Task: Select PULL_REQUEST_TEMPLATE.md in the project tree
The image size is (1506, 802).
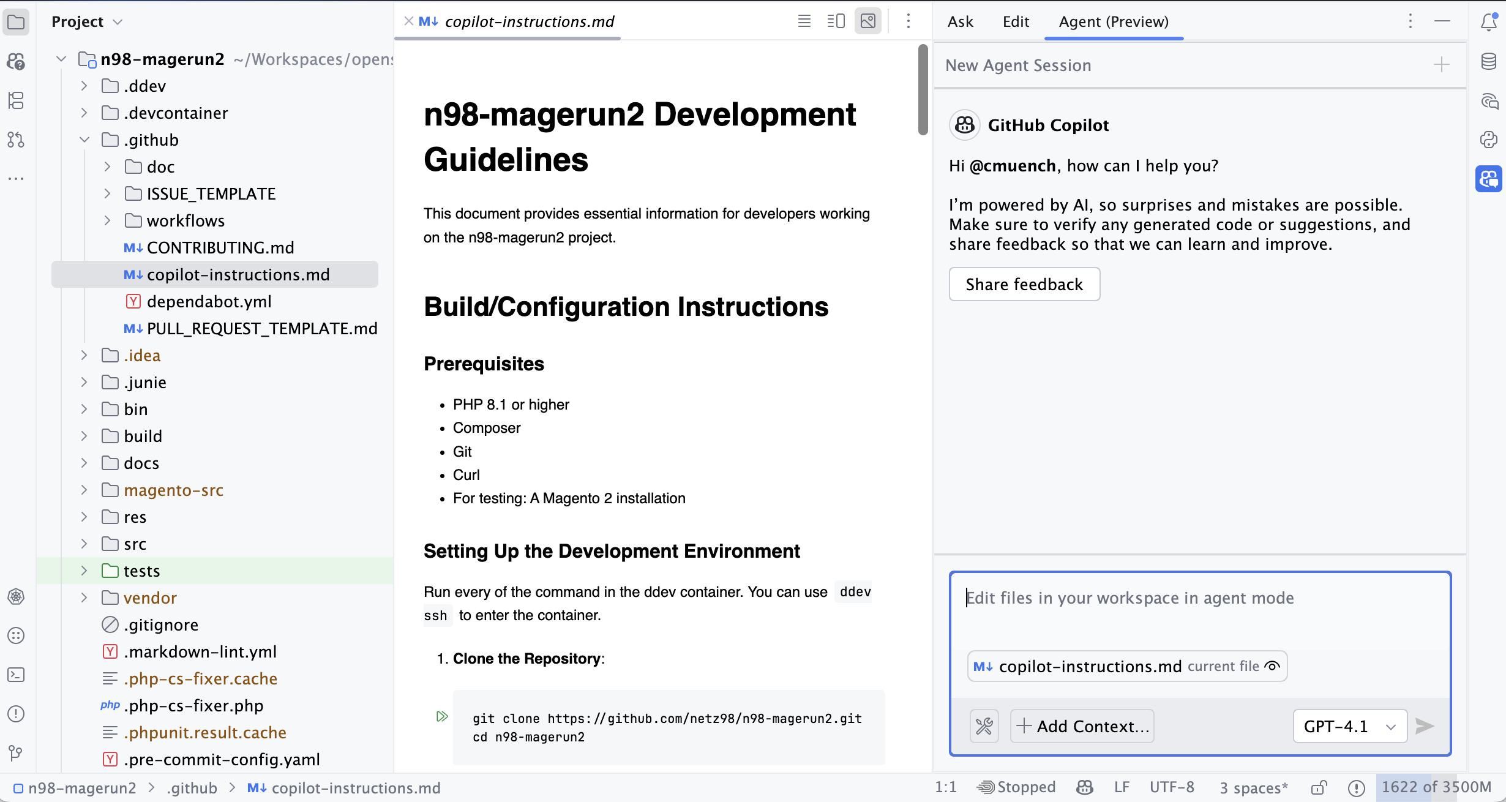Action: click(250, 328)
